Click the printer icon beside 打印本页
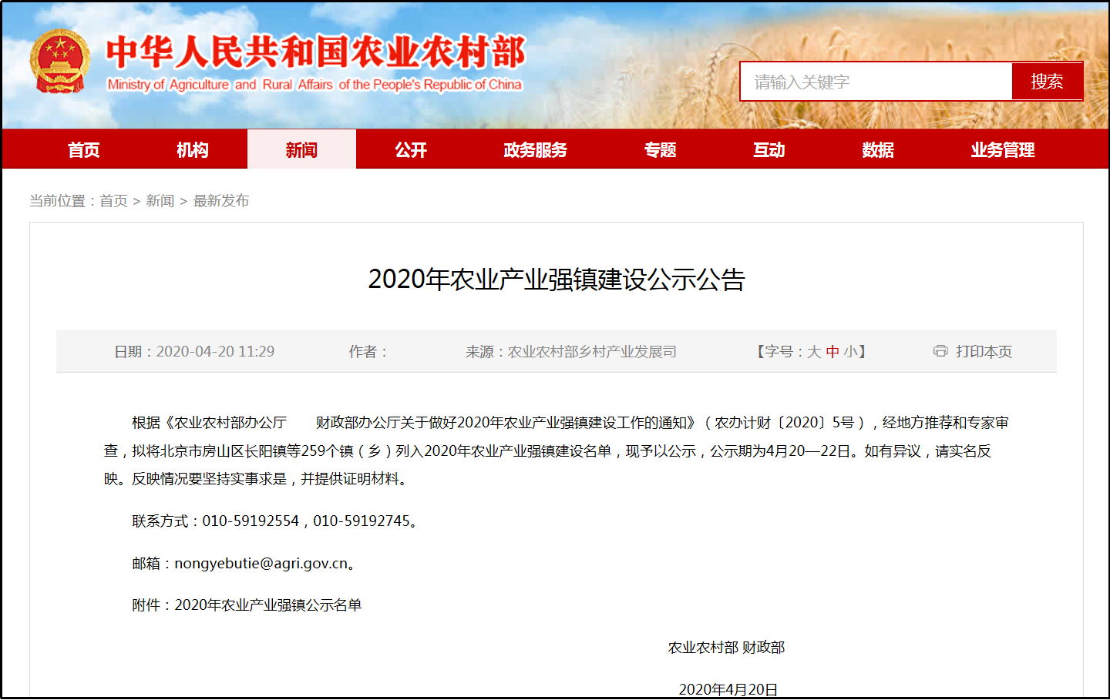Image resolution: width=1110 pixels, height=700 pixels. tap(940, 351)
